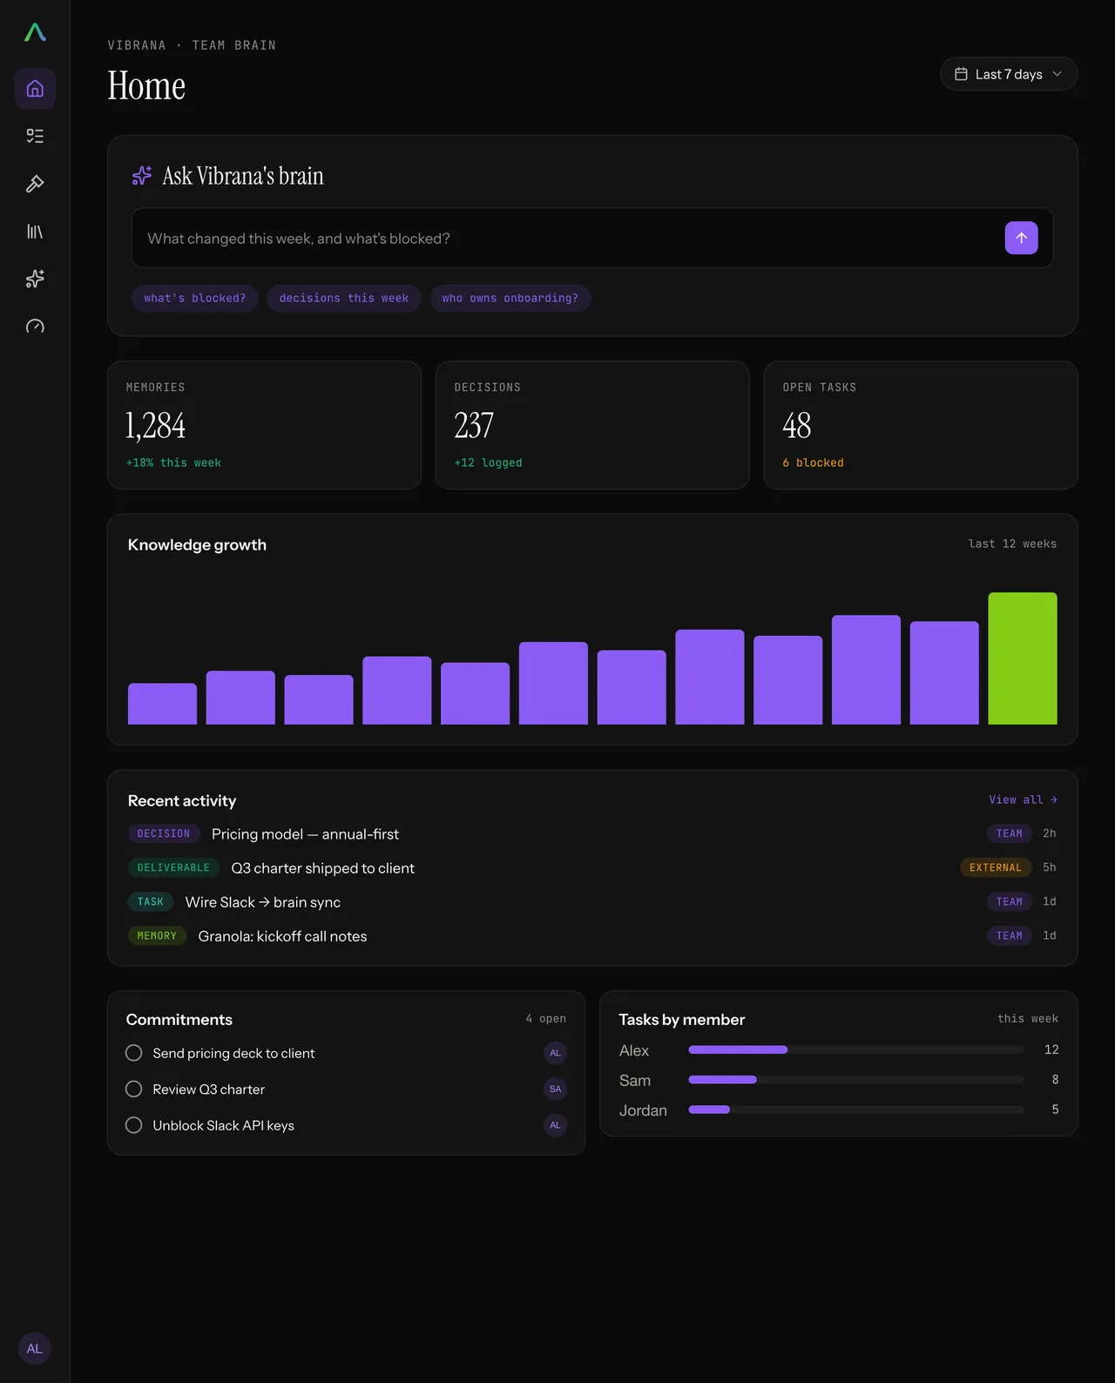
Task: Select the 'what's blocked?' suggestion chip
Action: 195,298
